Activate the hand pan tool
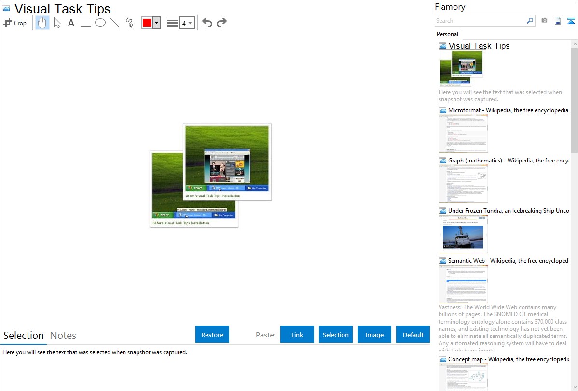This screenshot has height=391, width=578. 42,23
